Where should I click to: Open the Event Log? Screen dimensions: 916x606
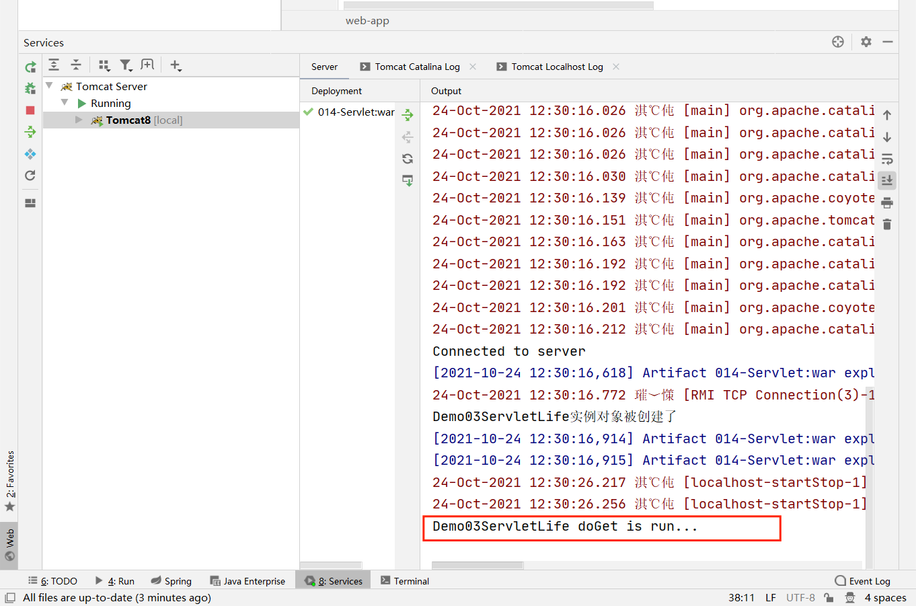click(x=862, y=581)
